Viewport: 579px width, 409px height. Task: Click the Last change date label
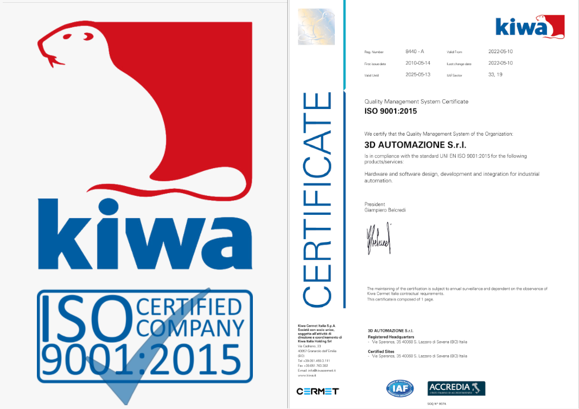click(x=459, y=64)
